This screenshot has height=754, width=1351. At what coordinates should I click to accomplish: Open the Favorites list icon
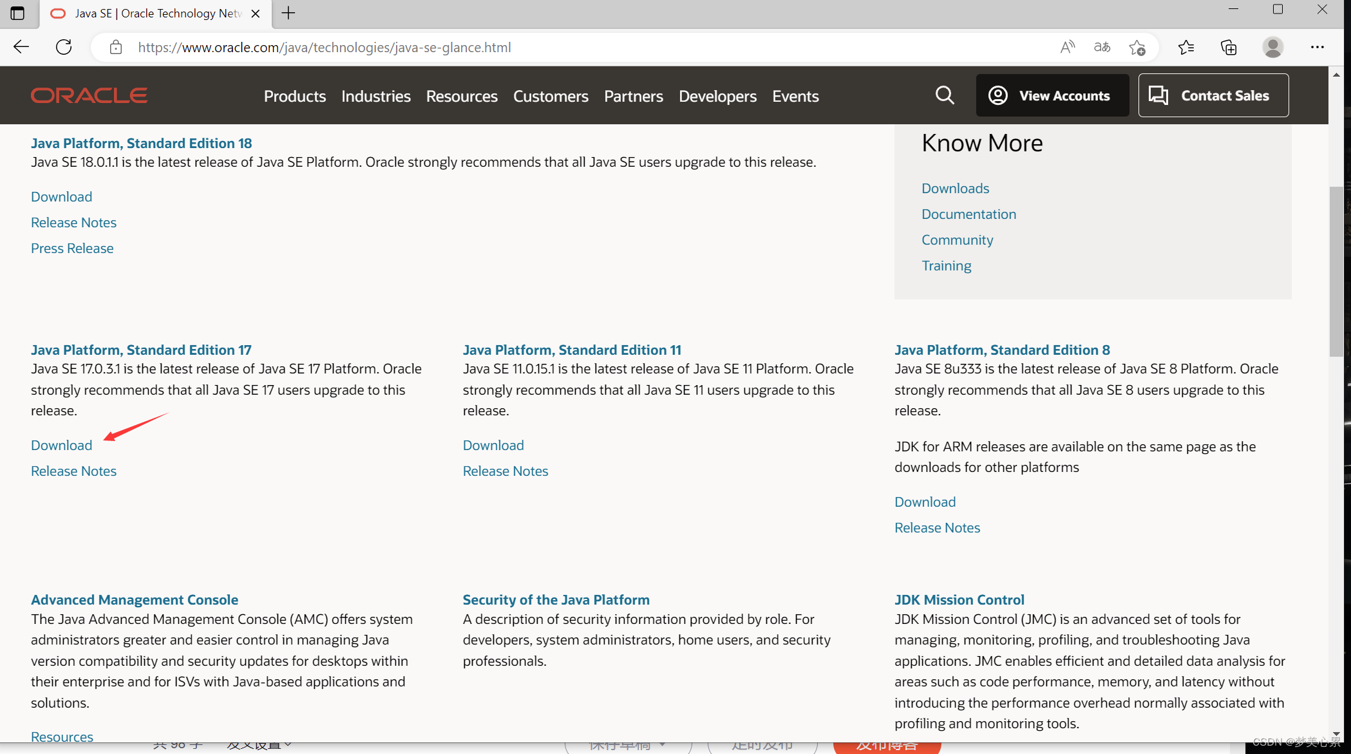pyautogui.click(x=1186, y=47)
